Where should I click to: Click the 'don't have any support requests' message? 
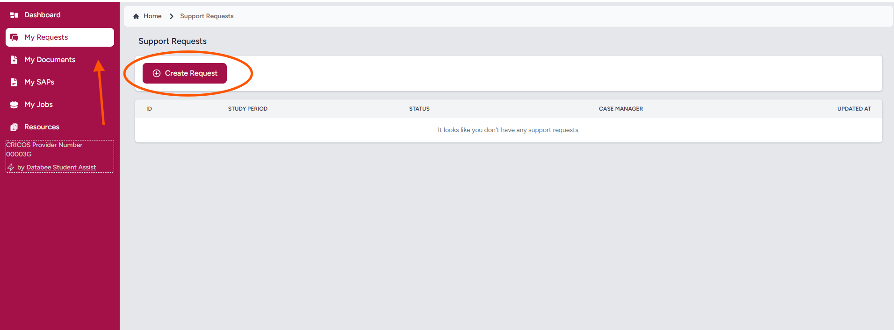click(x=508, y=130)
